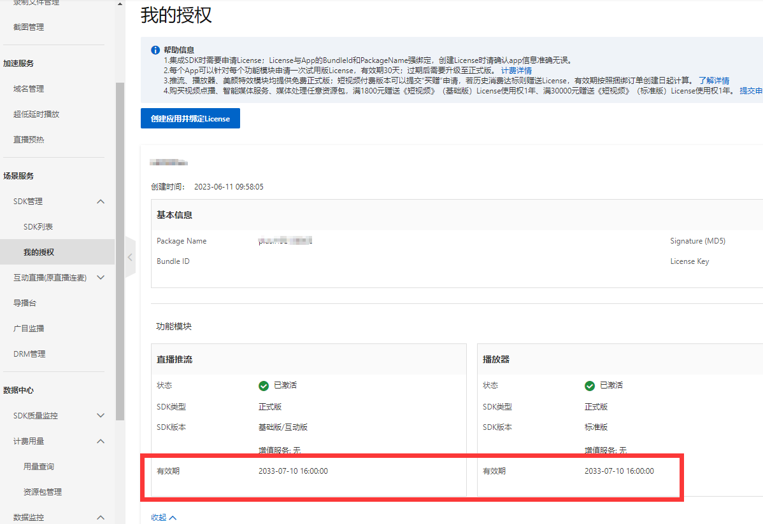763x524 pixels.
Task: Open 导播台 in the sidebar
Action: coord(25,303)
